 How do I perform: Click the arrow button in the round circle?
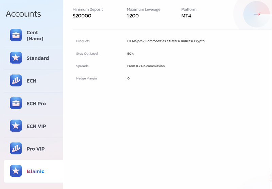pos(257,14)
